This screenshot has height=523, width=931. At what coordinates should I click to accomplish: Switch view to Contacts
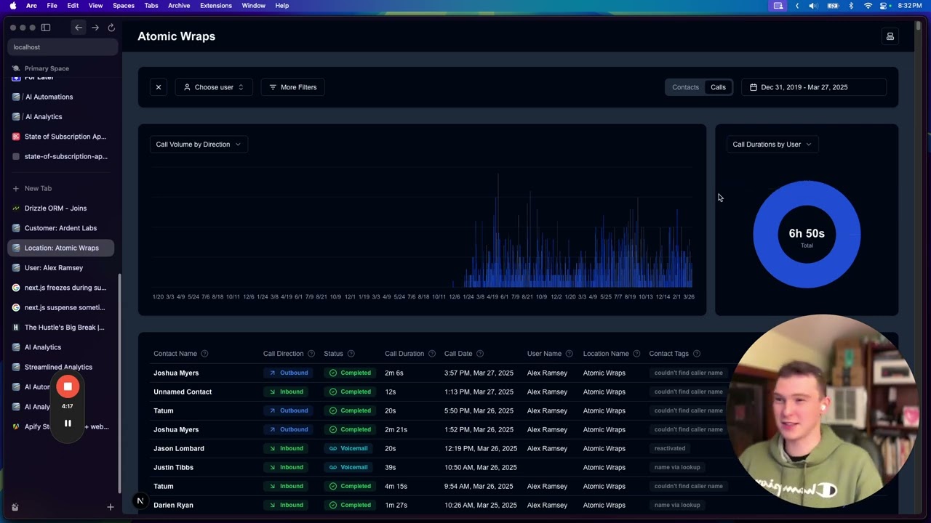pos(685,87)
